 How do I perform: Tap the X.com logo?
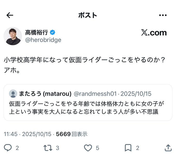tap(154, 33)
